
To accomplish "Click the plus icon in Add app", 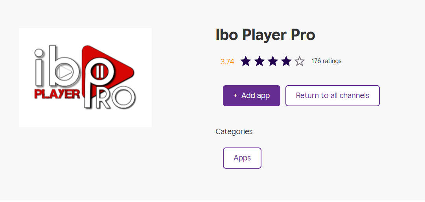I will coord(235,96).
